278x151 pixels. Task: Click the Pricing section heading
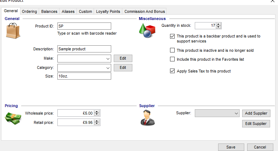click(11, 106)
